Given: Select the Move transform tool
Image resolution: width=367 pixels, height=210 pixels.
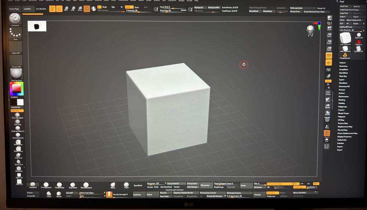Looking at the screenshot, I should click(66, 9).
